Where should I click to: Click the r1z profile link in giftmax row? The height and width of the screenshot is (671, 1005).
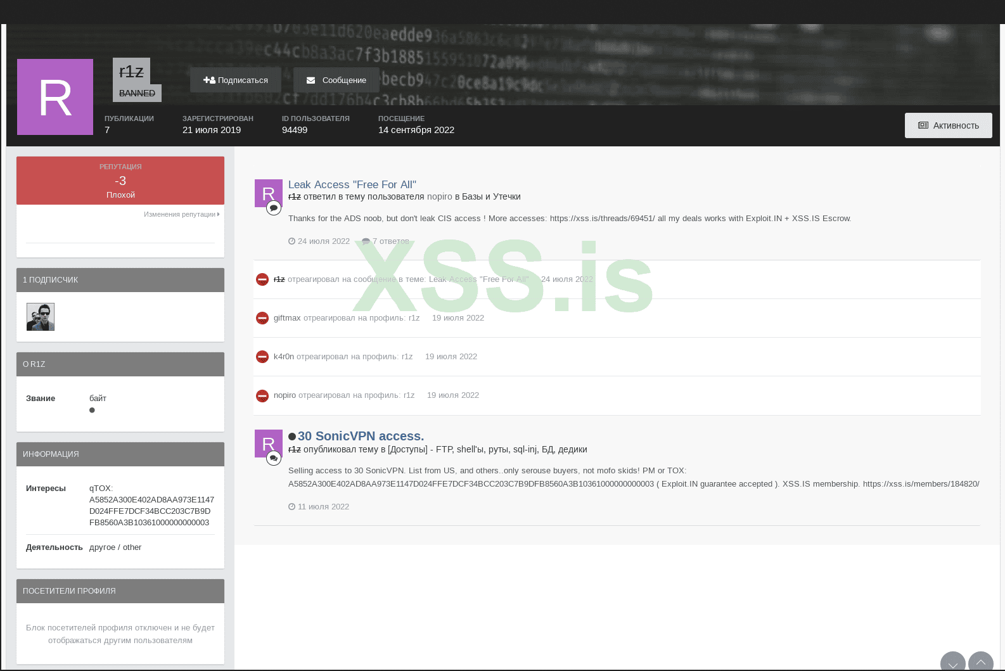[414, 318]
